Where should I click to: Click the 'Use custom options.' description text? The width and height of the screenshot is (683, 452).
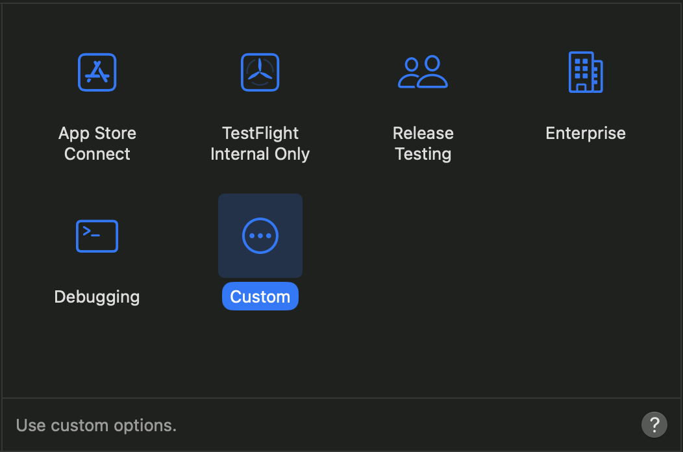click(x=96, y=425)
